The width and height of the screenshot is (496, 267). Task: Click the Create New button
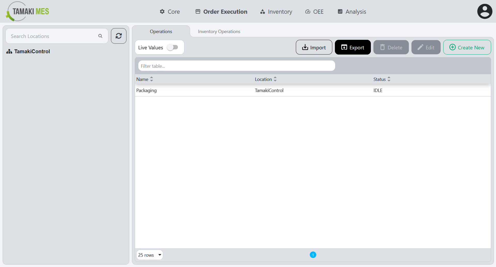(467, 47)
